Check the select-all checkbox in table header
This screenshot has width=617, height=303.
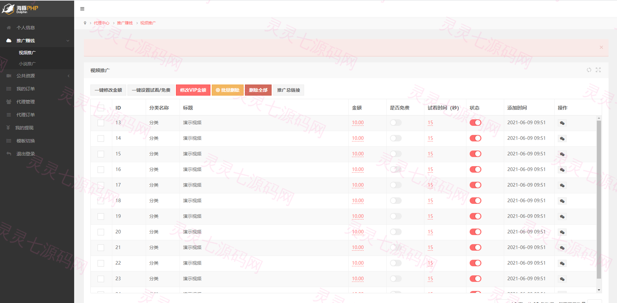pyautogui.click(x=101, y=108)
